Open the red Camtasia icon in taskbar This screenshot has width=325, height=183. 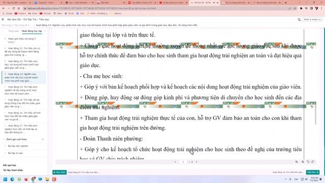click(x=54, y=179)
